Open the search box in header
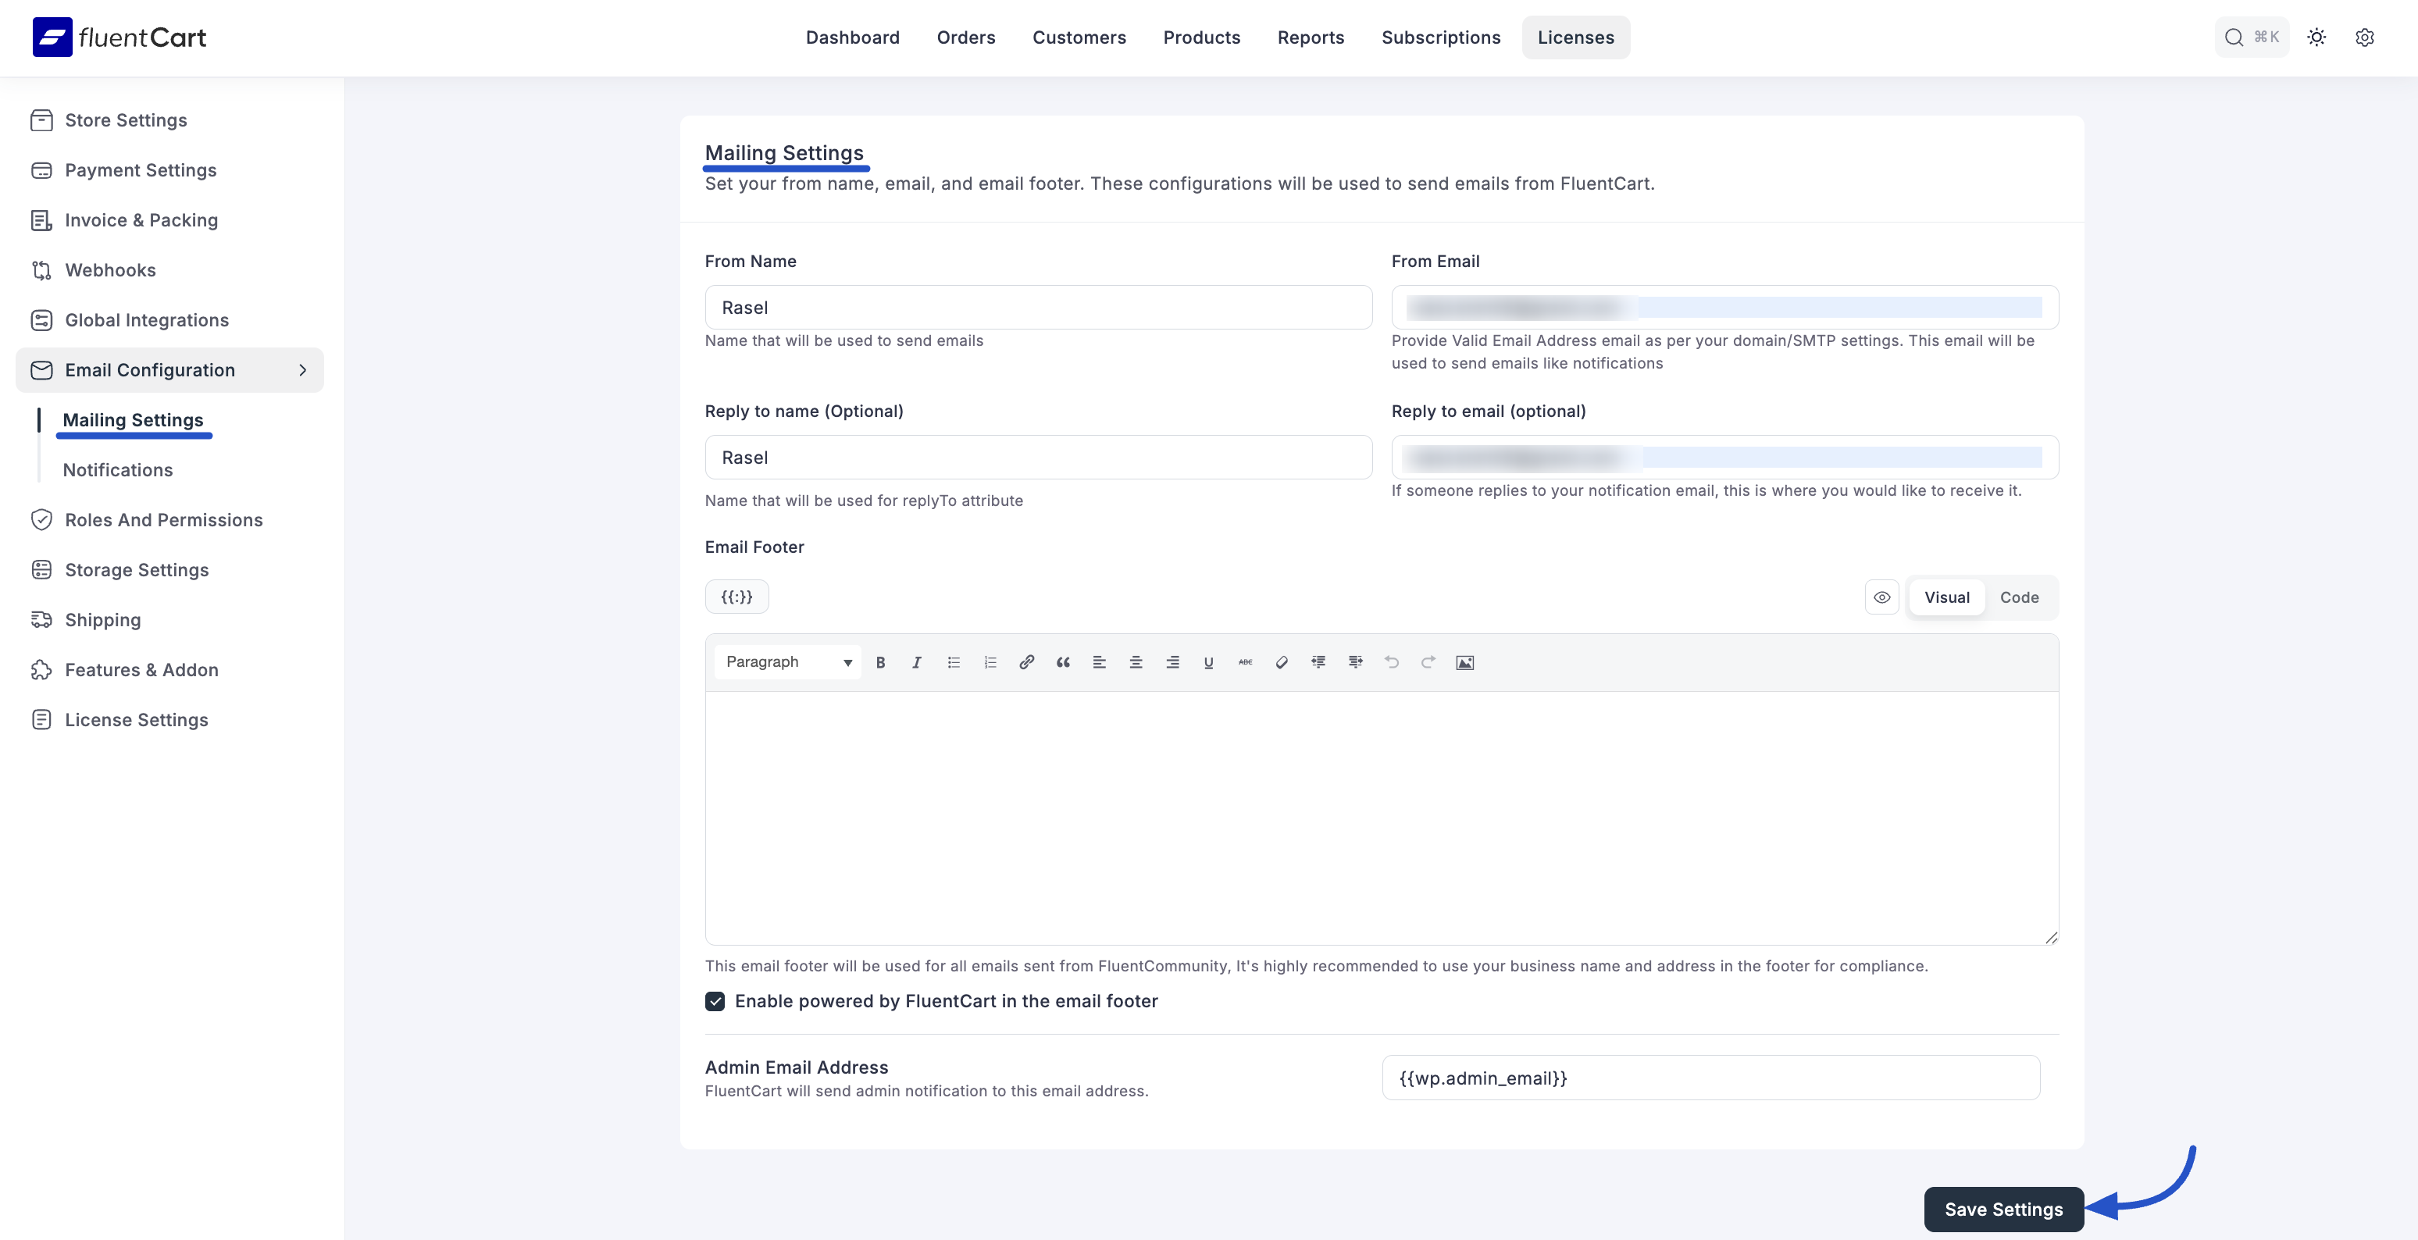 pos(2250,37)
